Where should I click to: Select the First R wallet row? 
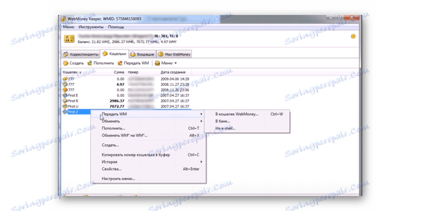126,101
